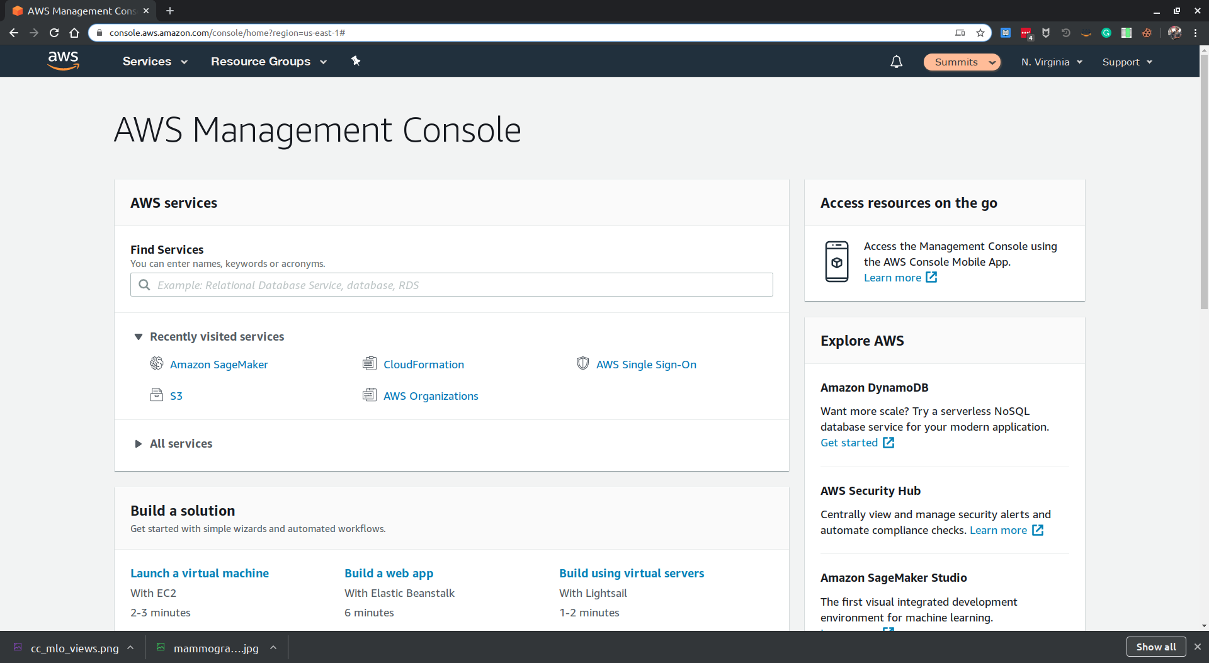Viewport: 1209px width, 663px height.
Task: Open options arrow for cc_mlo_views.png download
Action: 130,647
